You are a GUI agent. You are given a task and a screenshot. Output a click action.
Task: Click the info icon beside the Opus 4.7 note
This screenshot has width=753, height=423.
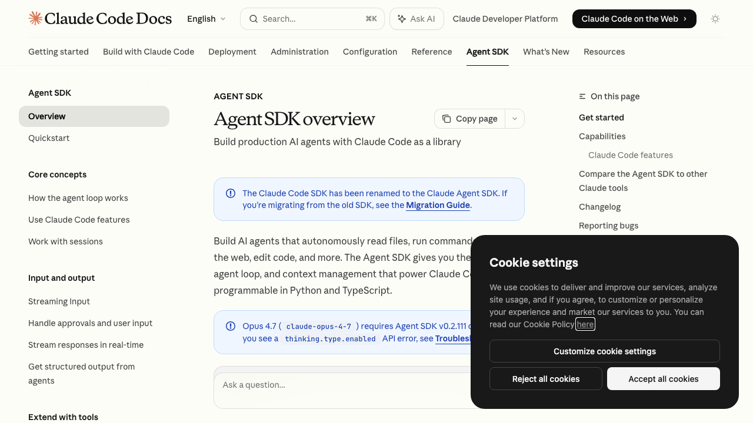click(230, 326)
